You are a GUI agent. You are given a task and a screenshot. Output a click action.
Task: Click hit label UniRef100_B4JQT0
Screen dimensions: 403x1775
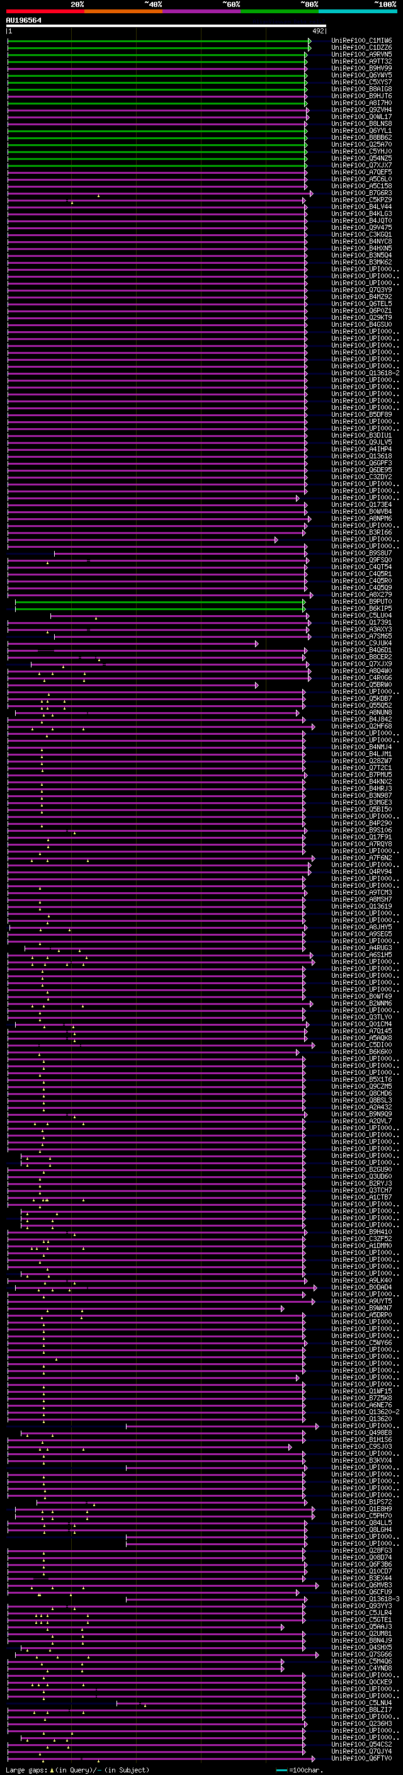(361, 220)
